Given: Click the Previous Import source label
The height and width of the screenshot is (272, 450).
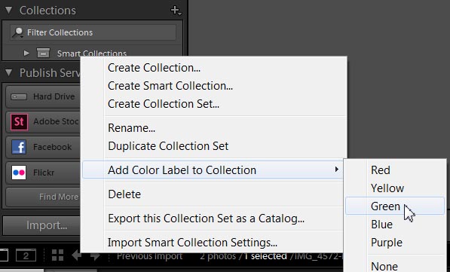Looking at the screenshot, I should click(149, 256).
